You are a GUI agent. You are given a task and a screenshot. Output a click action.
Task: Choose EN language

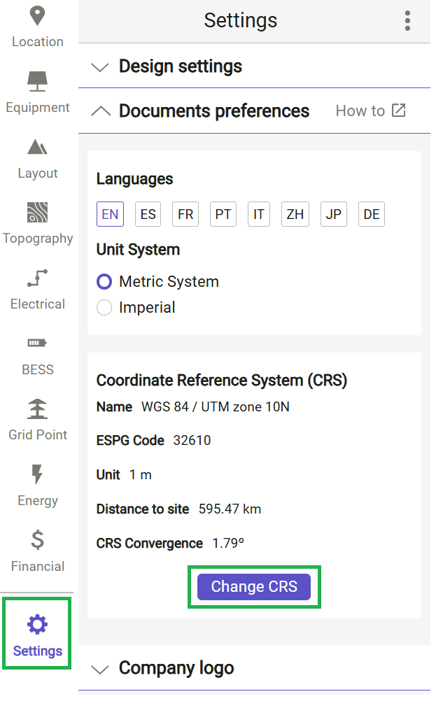(x=110, y=214)
